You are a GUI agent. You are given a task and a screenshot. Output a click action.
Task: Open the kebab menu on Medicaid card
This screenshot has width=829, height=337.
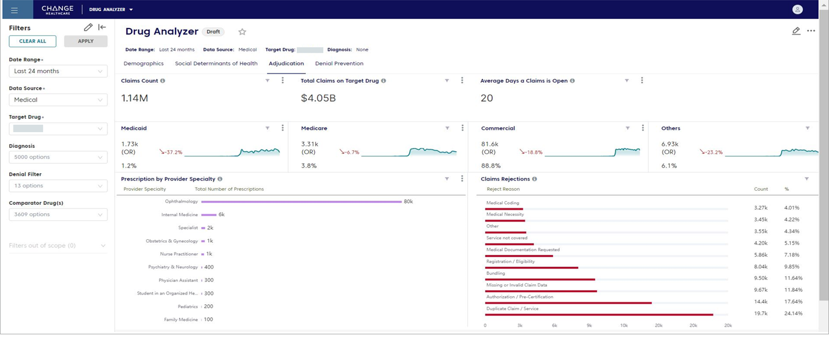[283, 128]
